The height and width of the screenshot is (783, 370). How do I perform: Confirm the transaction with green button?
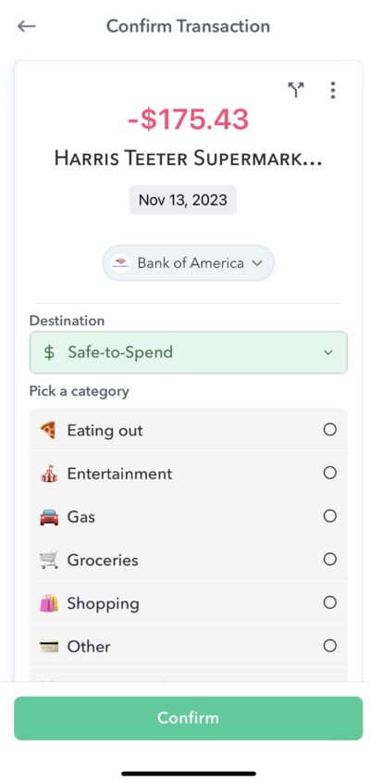[x=188, y=717]
